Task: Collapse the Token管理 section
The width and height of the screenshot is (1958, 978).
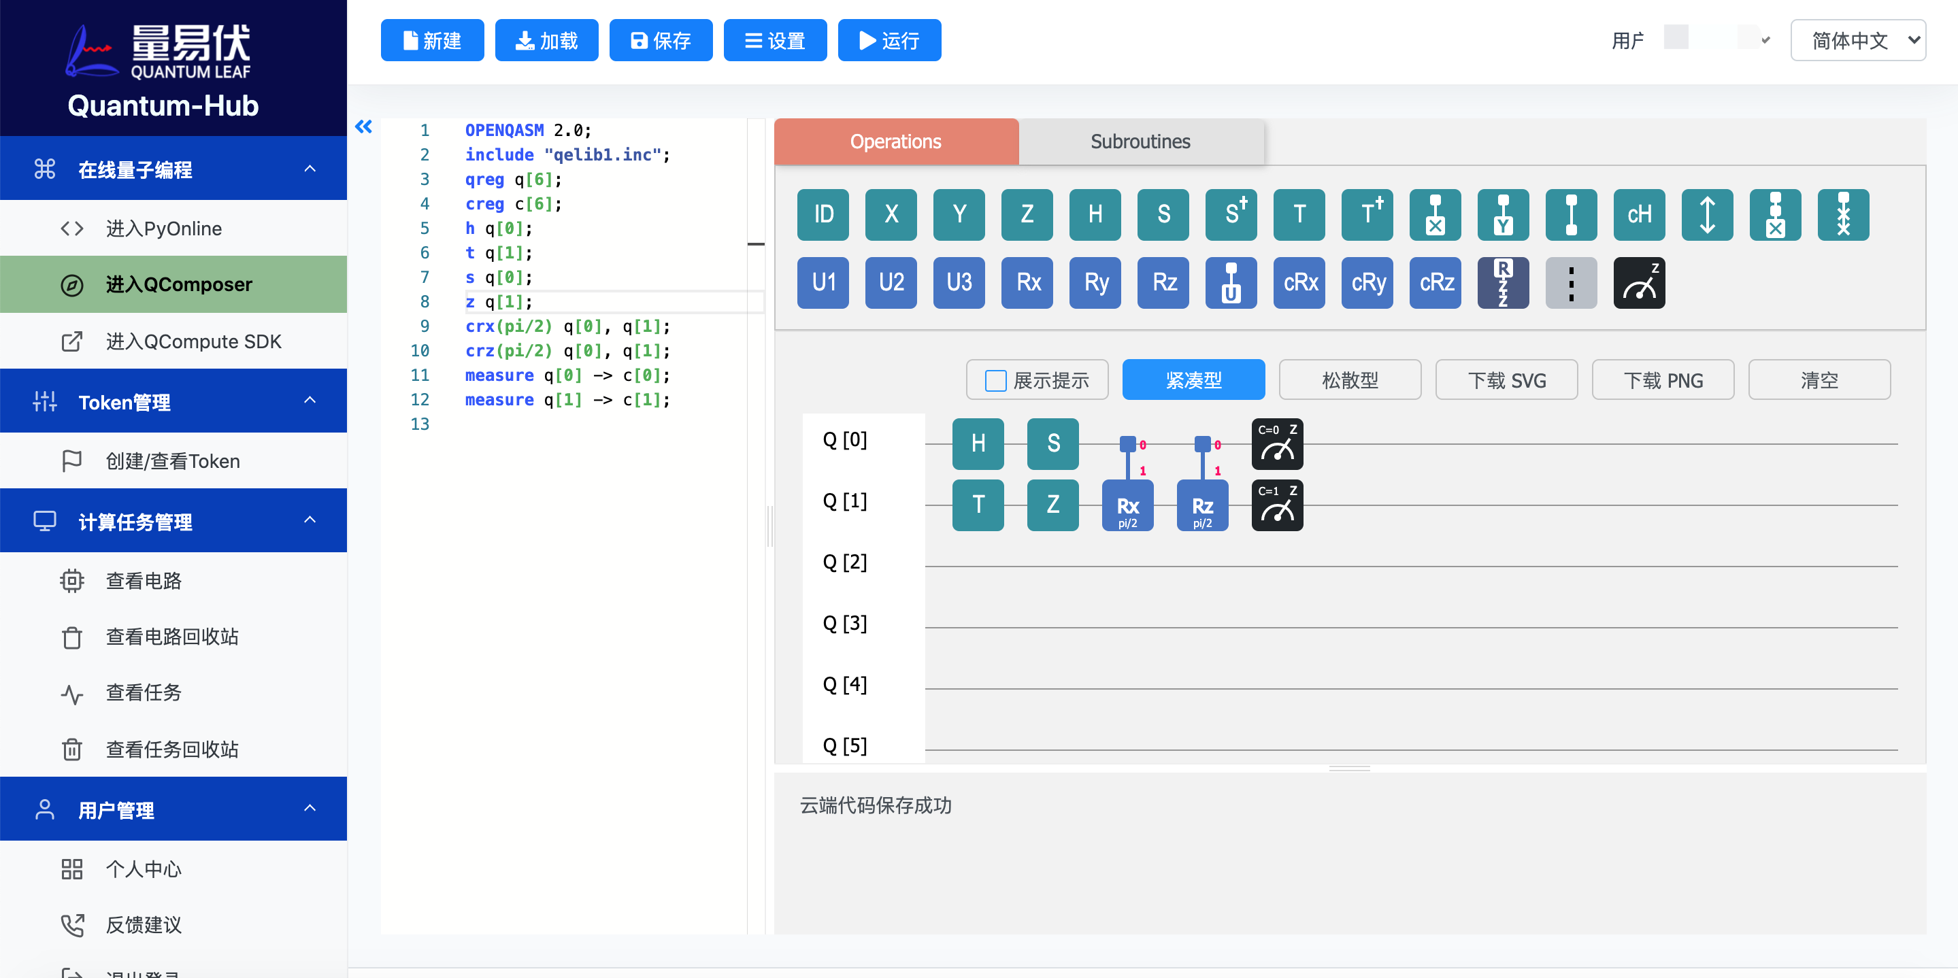Action: click(x=173, y=401)
